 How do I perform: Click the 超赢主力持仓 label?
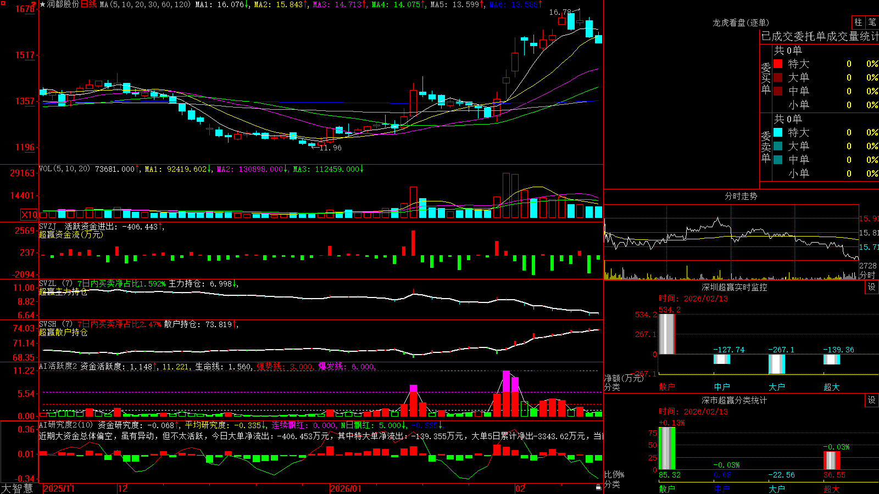(63, 291)
